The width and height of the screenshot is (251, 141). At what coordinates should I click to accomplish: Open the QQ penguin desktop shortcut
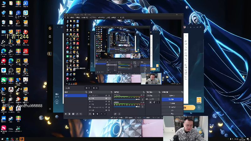(11, 90)
